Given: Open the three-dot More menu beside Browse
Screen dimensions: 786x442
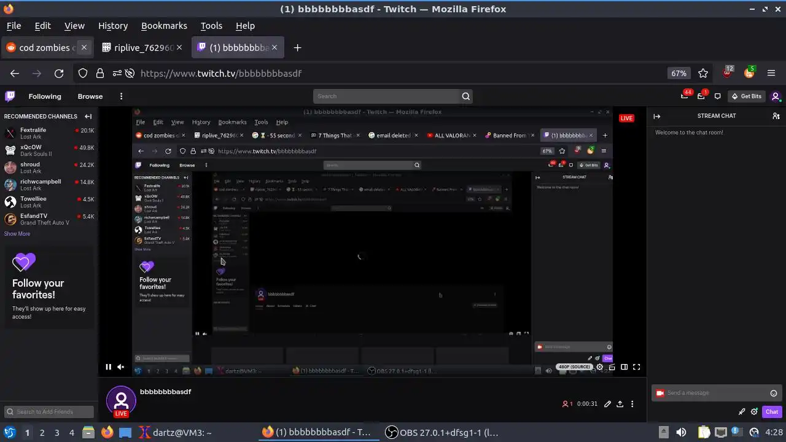Looking at the screenshot, I should click(121, 96).
